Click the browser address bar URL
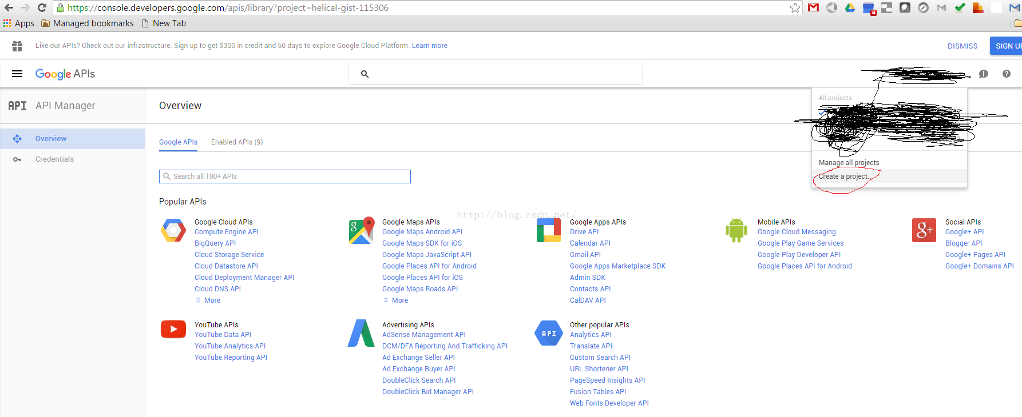This screenshot has height=417, width=1022. (228, 8)
